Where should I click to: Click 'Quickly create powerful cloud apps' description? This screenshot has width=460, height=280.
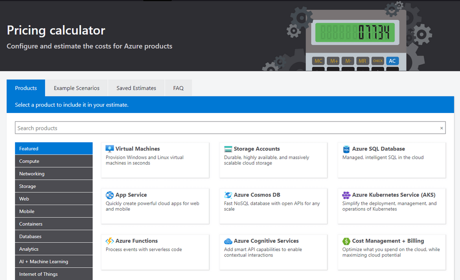pyautogui.click(x=152, y=206)
